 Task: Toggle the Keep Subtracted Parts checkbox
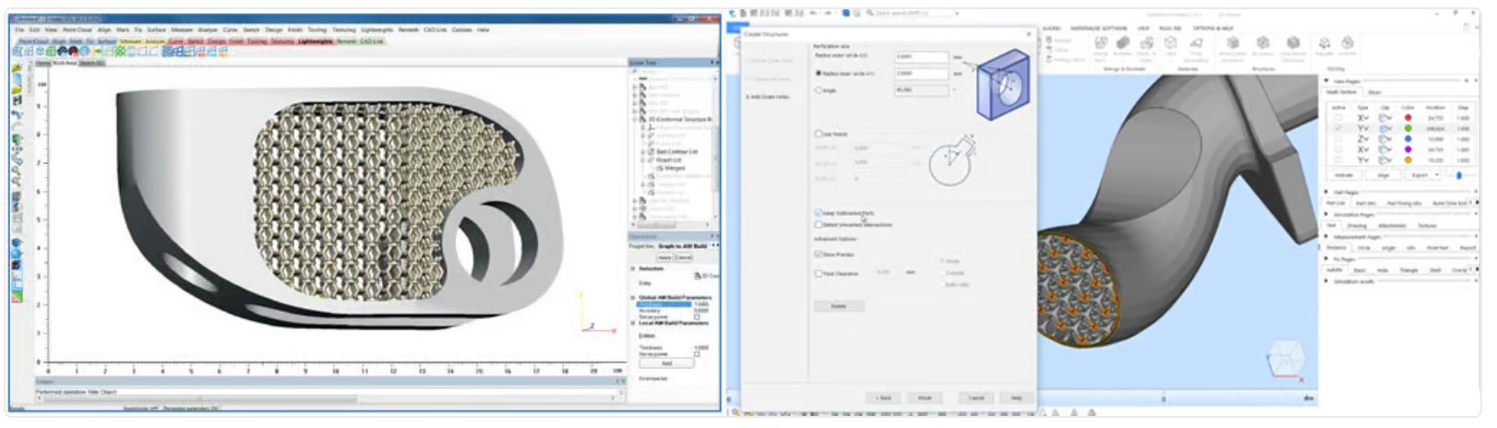coord(819,213)
